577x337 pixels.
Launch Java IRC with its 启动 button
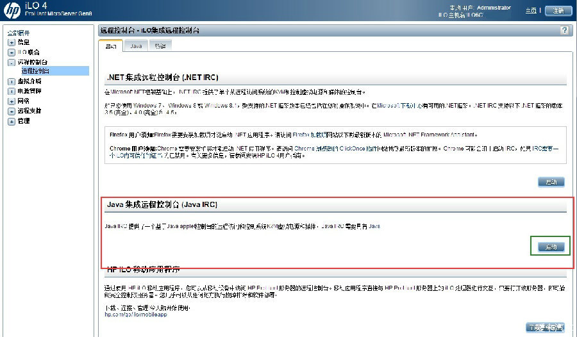(x=551, y=247)
